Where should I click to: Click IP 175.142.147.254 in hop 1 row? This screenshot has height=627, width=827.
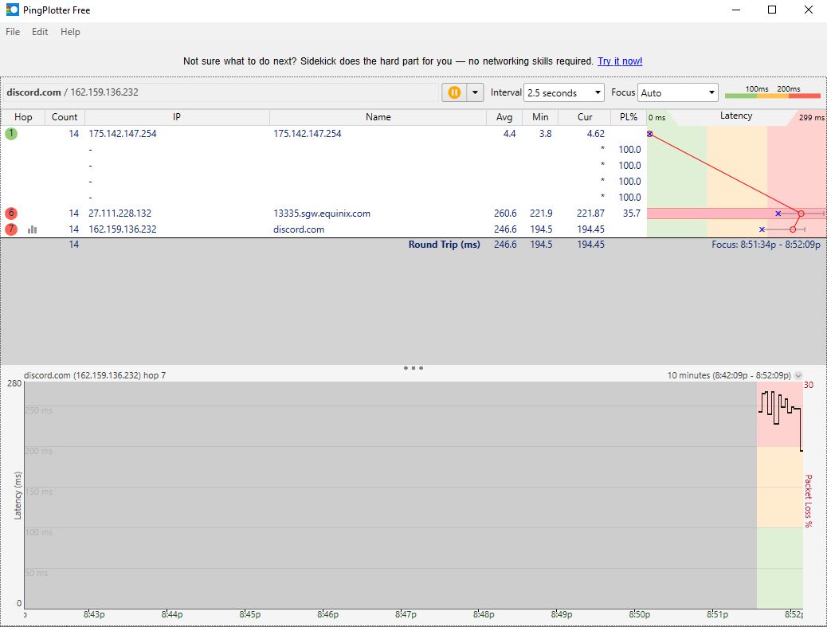pyautogui.click(x=123, y=134)
